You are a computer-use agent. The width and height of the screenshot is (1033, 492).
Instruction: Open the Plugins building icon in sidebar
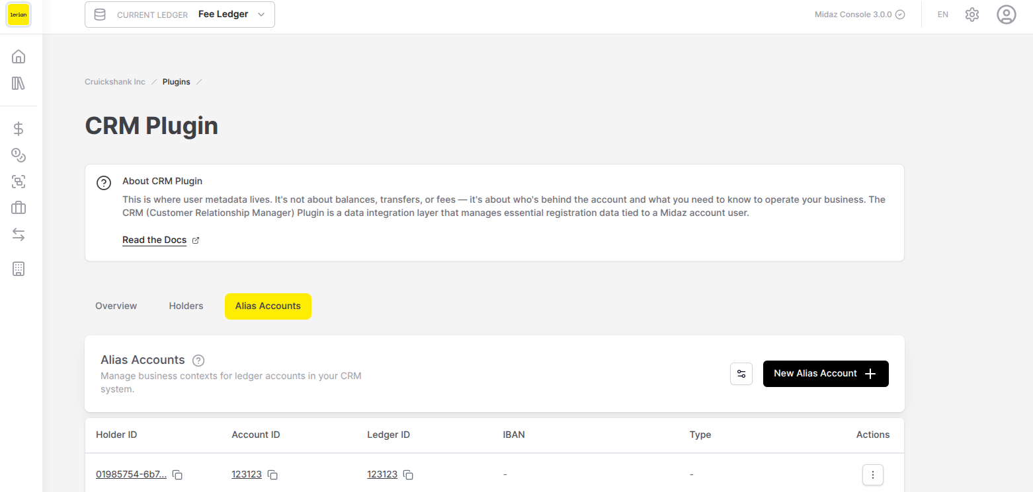[x=19, y=269]
